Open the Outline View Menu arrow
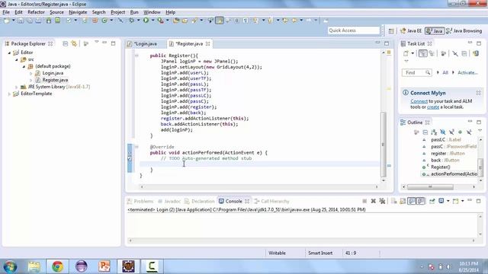 [x=480, y=131]
